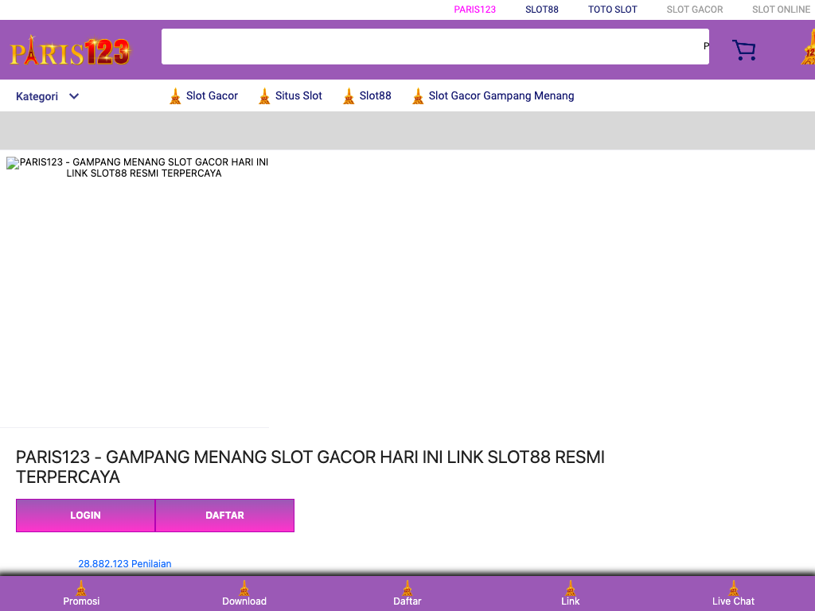The width and height of the screenshot is (815, 611).
Task: Open Live Chat from bottom bar
Action: (x=733, y=593)
